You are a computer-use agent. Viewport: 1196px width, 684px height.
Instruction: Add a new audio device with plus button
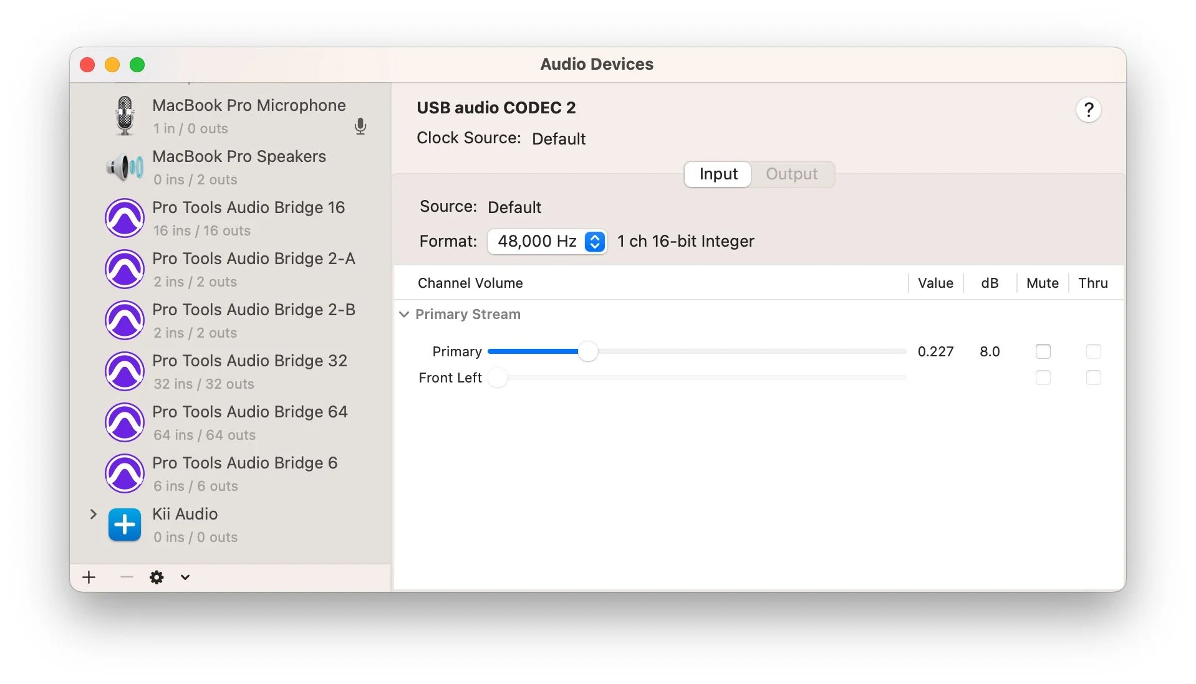(89, 577)
